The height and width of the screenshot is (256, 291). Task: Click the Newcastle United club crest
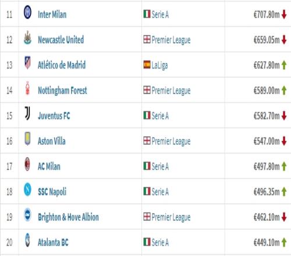27,37
